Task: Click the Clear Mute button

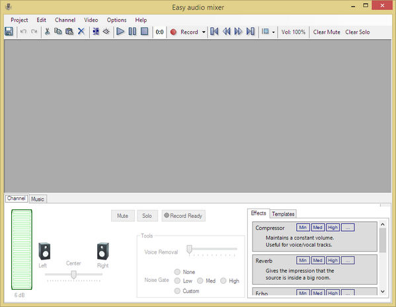Action: (x=327, y=32)
